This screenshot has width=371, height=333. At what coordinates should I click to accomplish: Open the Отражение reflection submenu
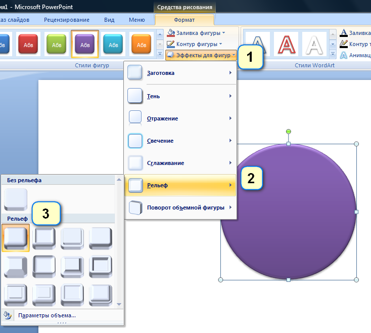[x=180, y=118]
